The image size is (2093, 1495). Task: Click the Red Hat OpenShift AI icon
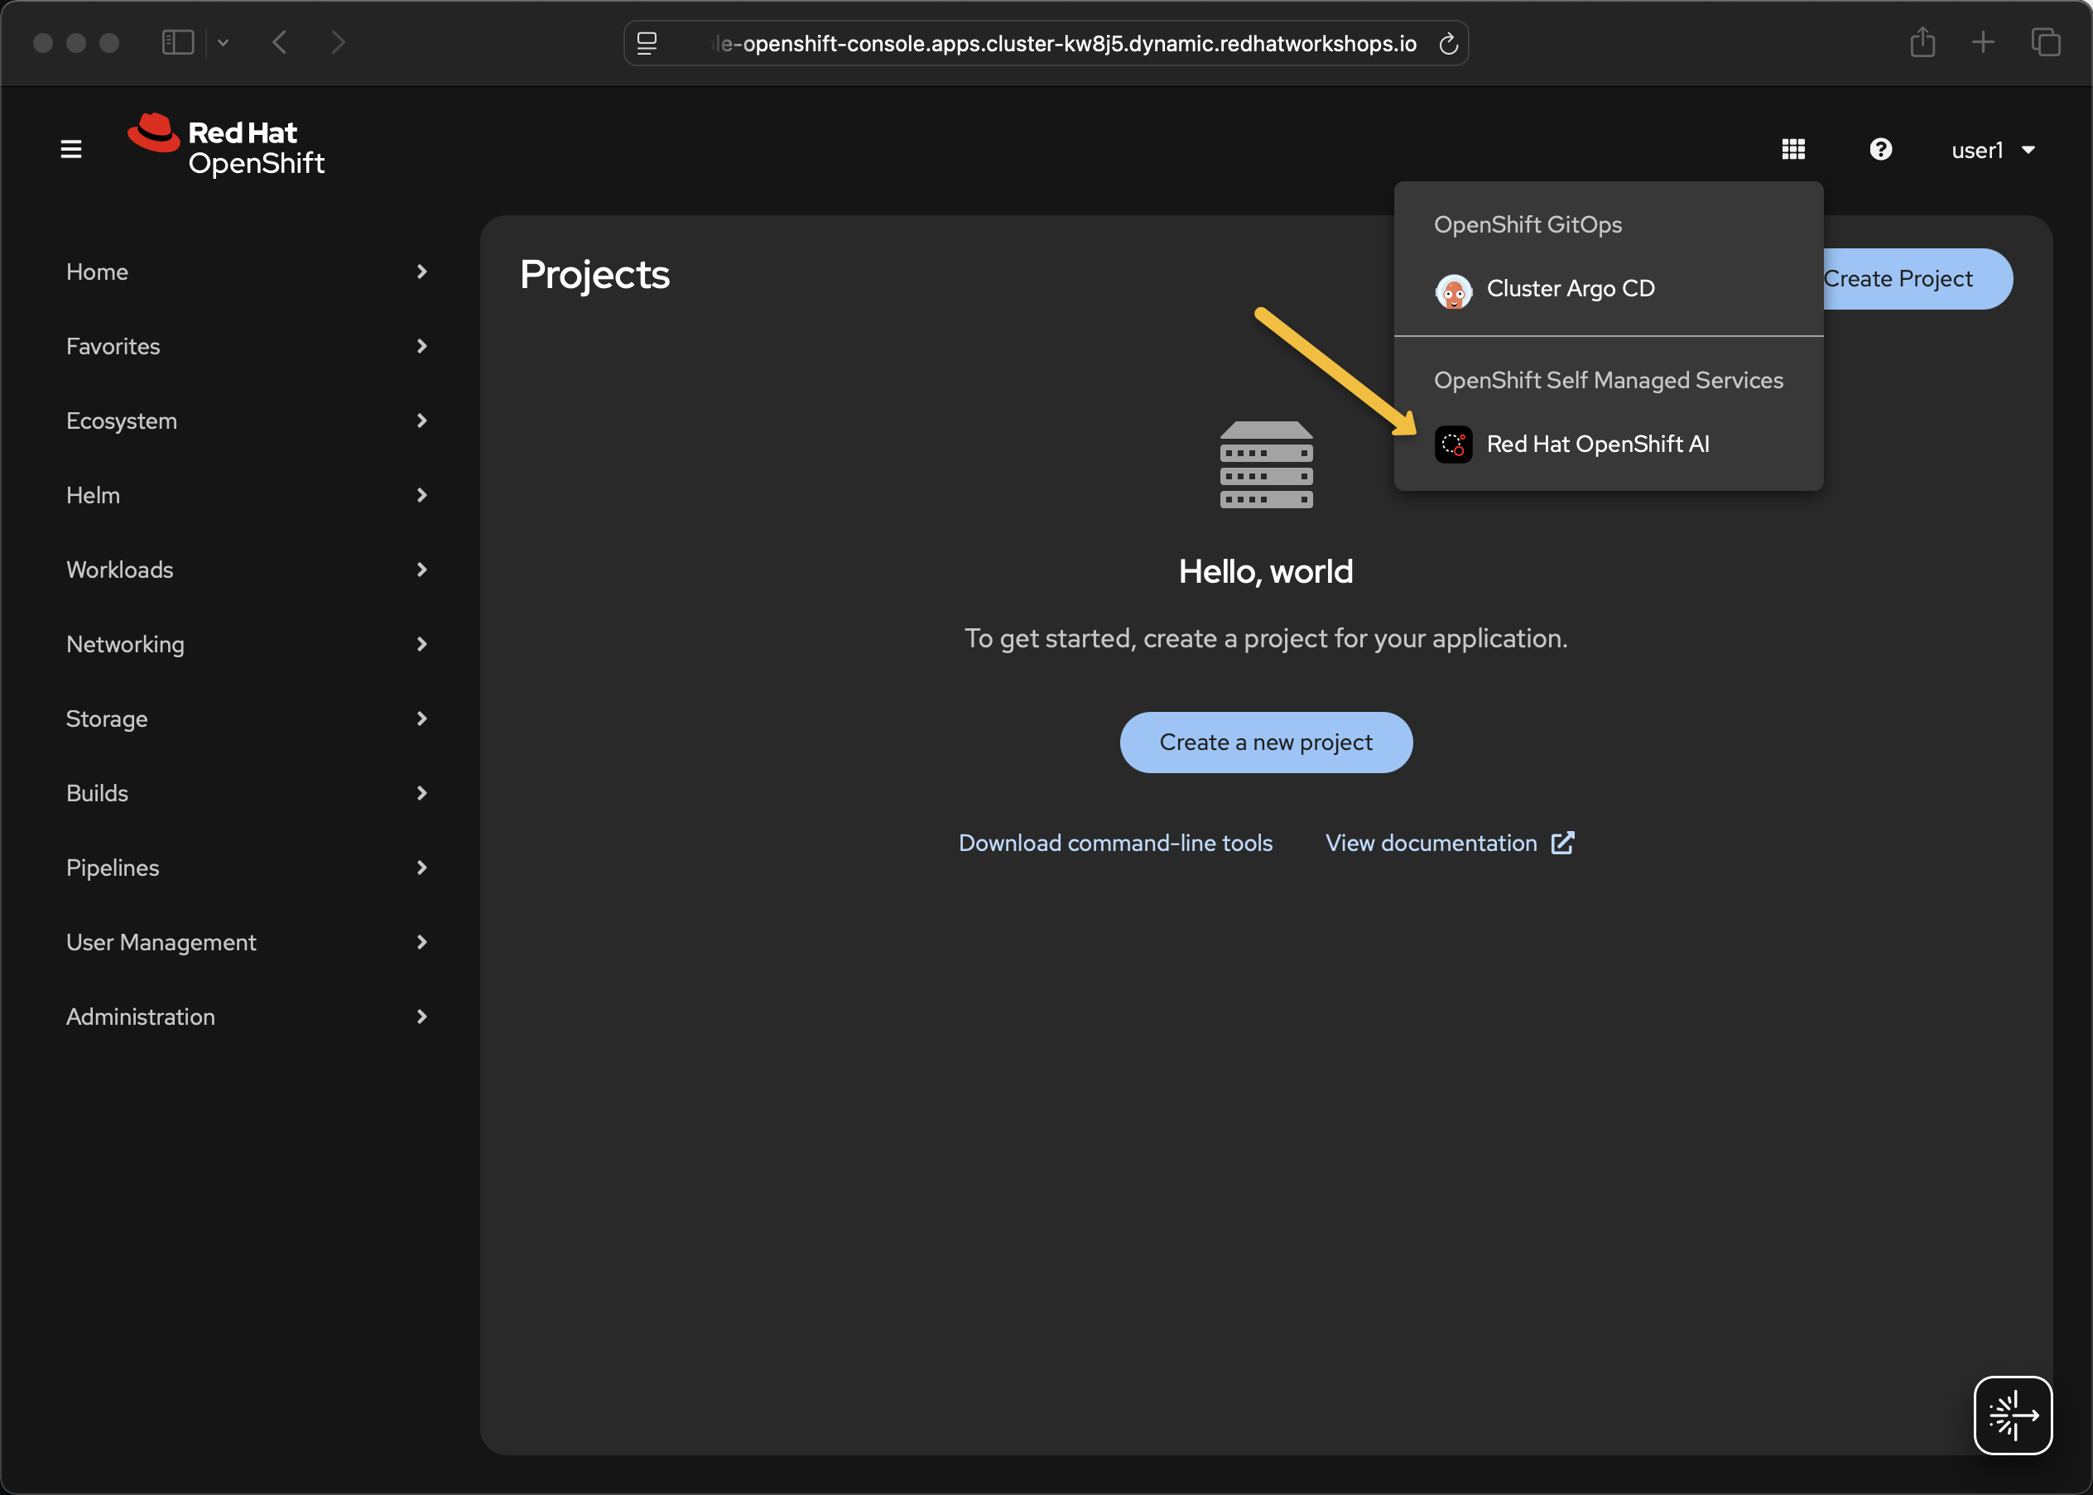(x=1453, y=445)
